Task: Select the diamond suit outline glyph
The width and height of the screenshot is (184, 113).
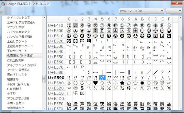Action: 102,83
